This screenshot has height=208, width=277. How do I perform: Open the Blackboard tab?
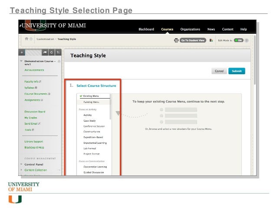pyautogui.click(x=146, y=30)
